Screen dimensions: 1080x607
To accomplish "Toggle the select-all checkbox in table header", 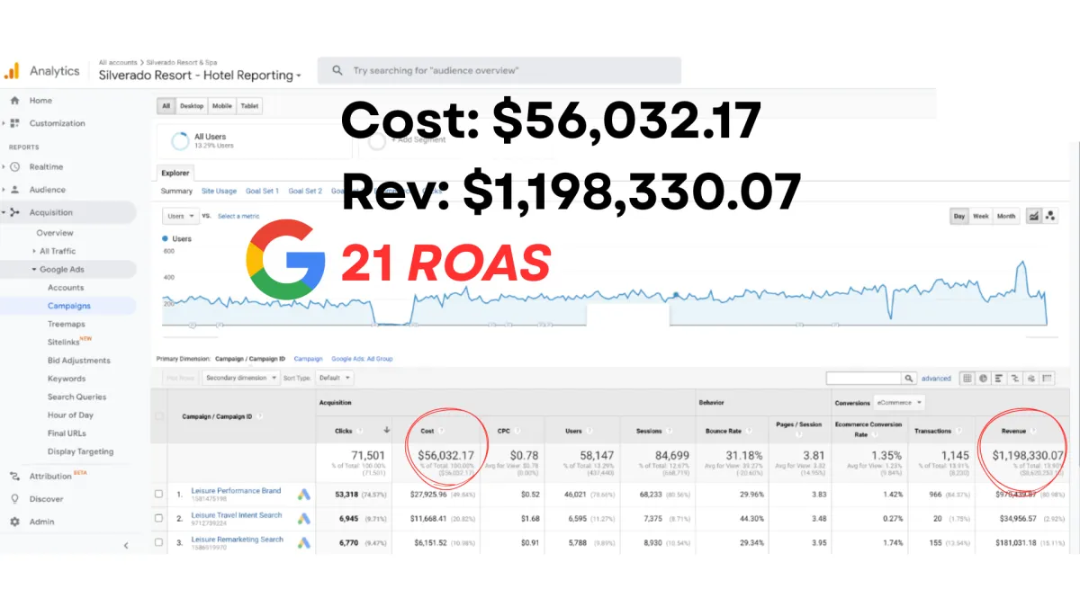I will [x=160, y=416].
